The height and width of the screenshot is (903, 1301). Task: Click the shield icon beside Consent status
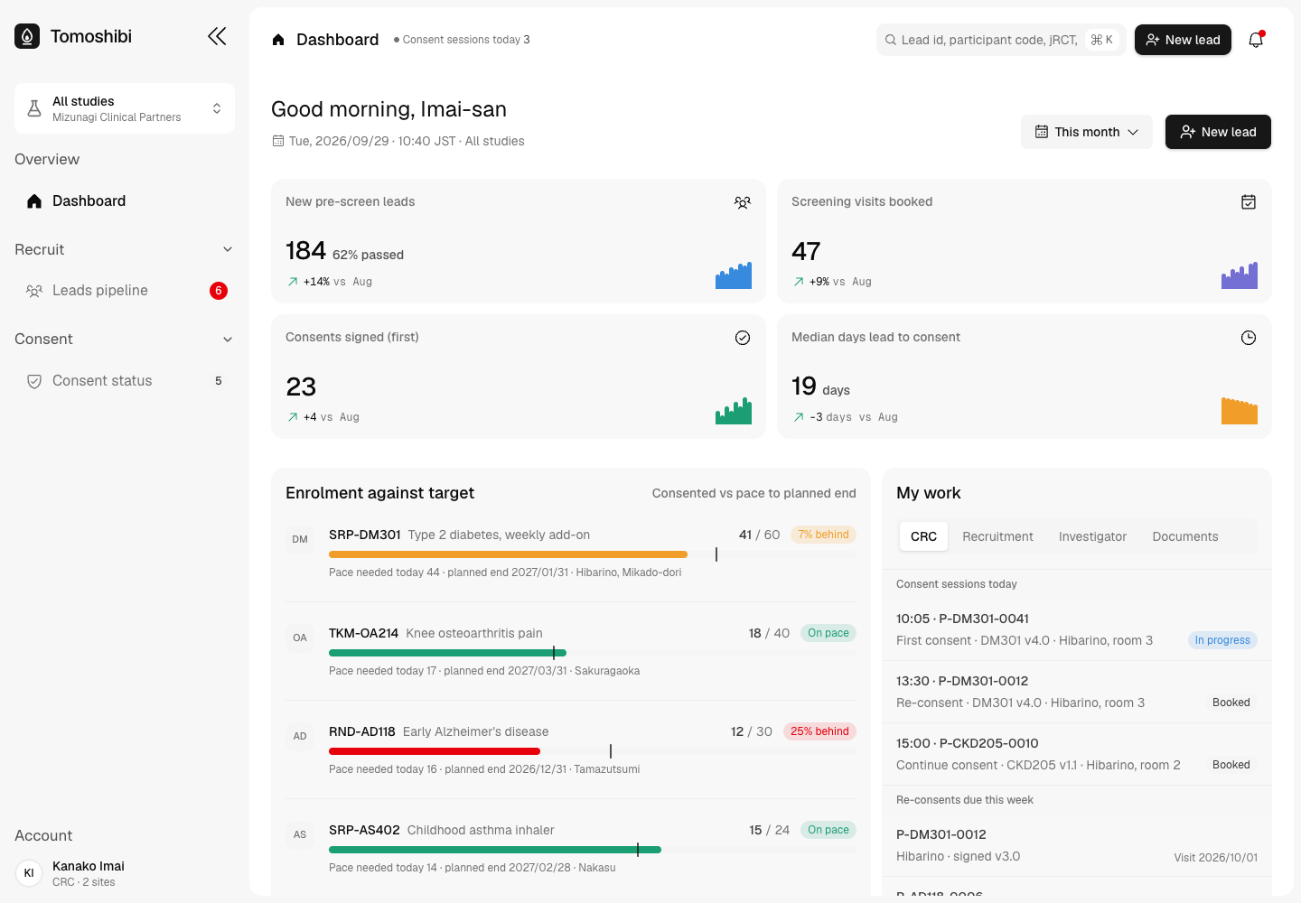coord(34,381)
